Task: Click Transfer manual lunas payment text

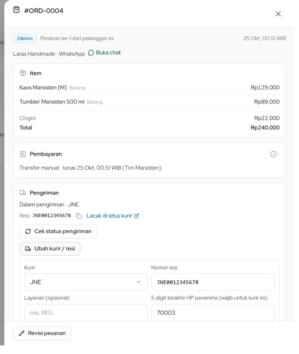Action: pyautogui.click(x=90, y=168)
